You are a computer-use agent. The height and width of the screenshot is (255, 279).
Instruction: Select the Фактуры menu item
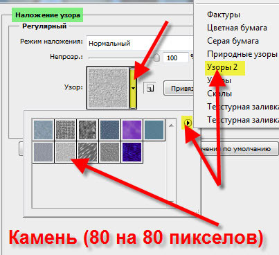click(224, 15)
